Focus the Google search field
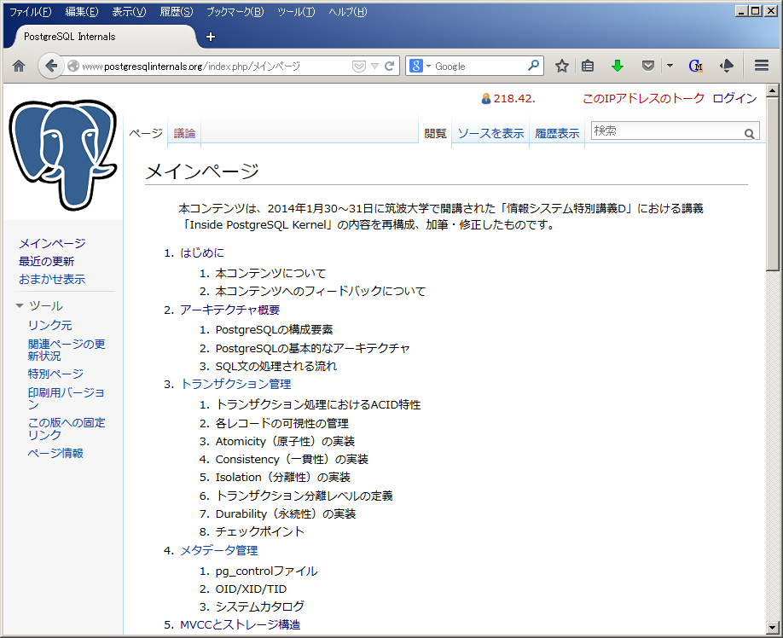The image size is (783, 638). pyautogui.click(x=479, y=66)
